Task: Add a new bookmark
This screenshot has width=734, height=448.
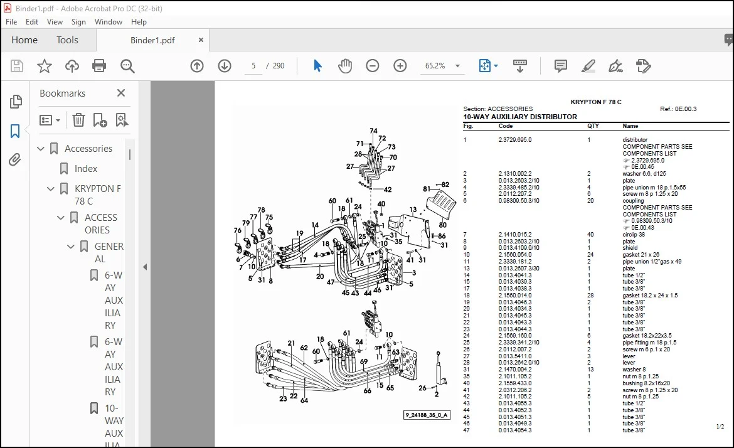Action: tap(100, 120)
